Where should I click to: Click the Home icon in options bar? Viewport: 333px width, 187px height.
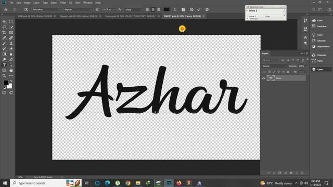(x=6, y=9)
